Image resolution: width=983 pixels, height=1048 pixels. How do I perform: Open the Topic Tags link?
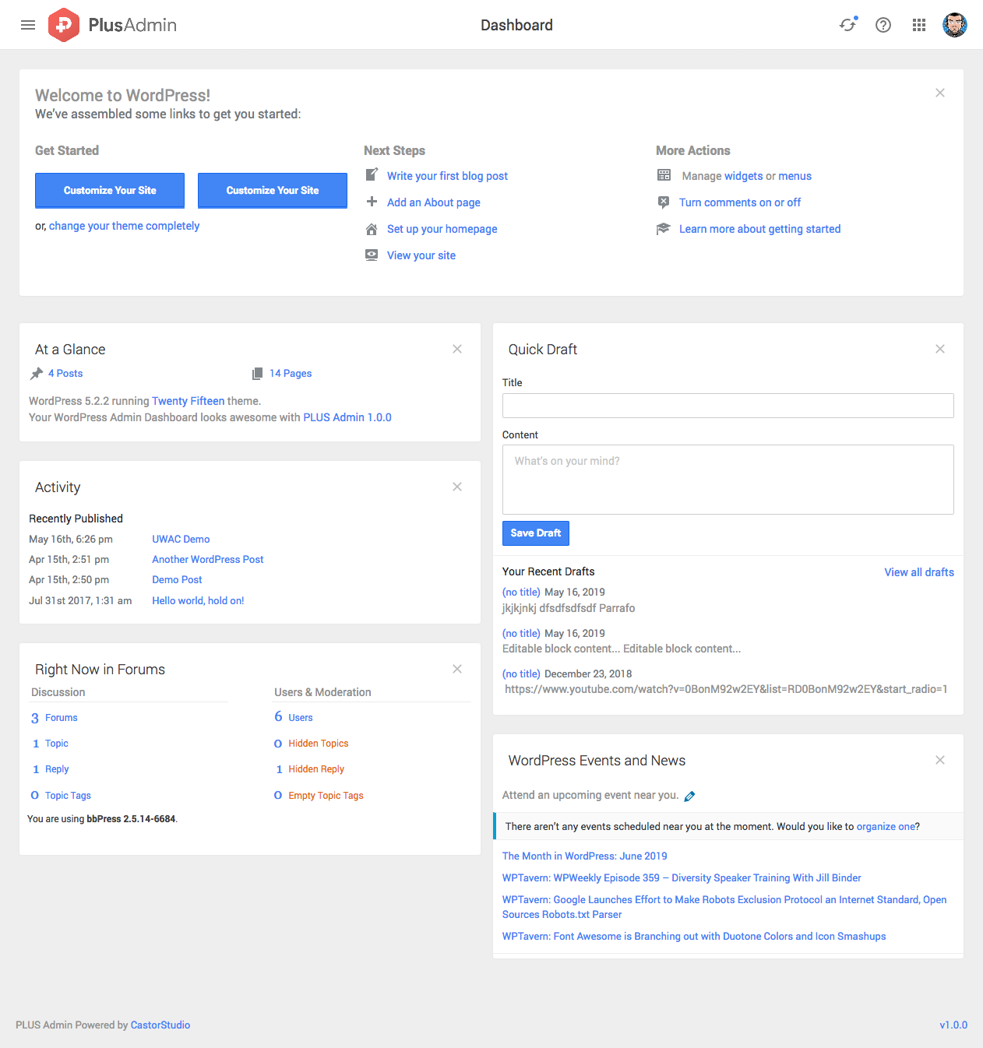click(61, 796)
